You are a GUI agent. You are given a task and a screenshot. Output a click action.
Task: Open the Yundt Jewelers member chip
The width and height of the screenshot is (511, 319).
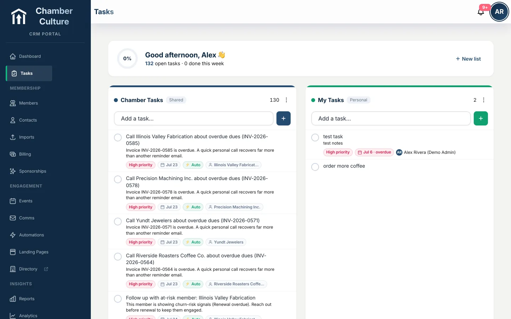pos(226,242)
